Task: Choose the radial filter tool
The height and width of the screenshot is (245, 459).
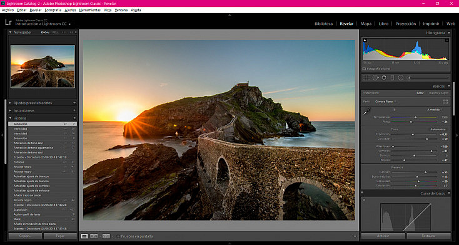Action: click(400, 77)
